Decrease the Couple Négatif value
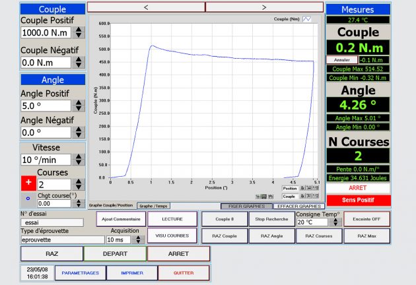The image size is (416, 285). (79, 65)
